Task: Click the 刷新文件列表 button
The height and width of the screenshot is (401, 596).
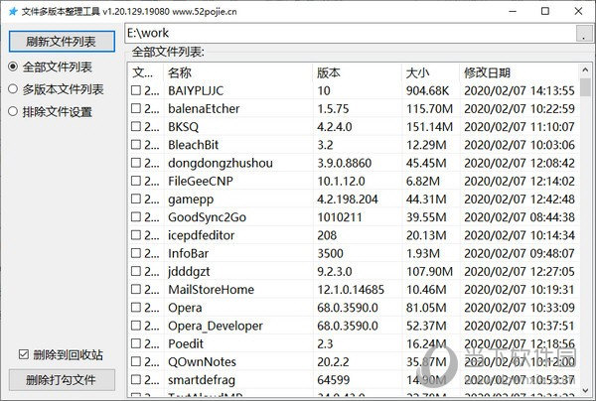Action: (62, 42)
